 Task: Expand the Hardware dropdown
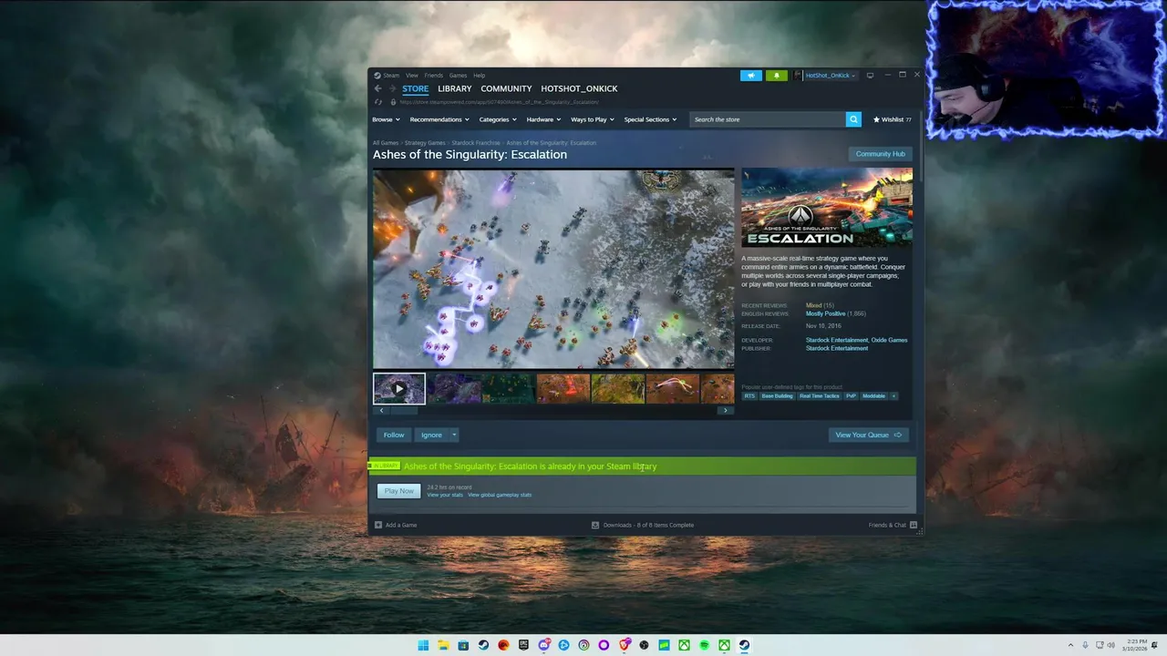point(543,119)
